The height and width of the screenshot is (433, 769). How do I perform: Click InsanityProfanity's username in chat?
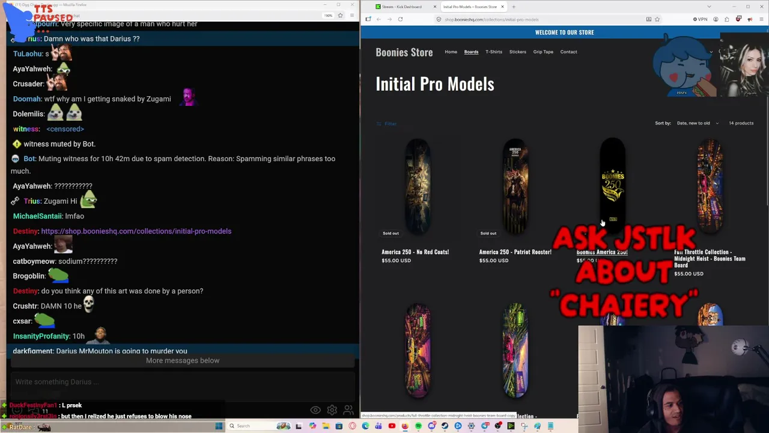[41, 336]
